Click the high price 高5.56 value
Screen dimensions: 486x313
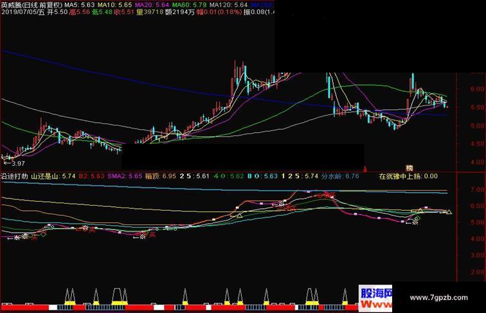pyautogui.click(x=80, y=12)
